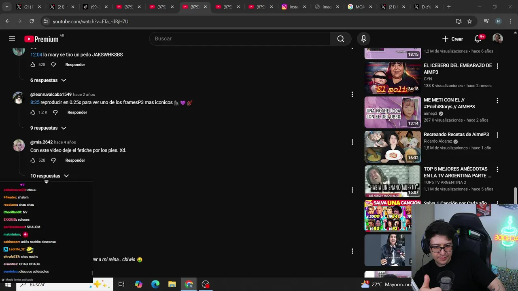Open weather widget showing 22°C

pyautogui.click(x=386, y=285)
